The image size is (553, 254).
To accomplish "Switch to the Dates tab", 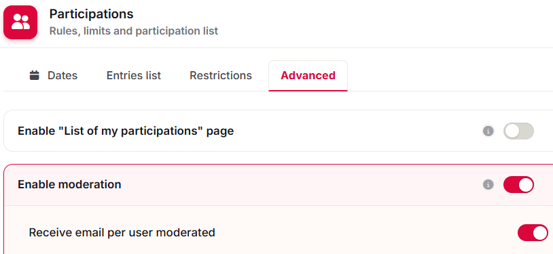I will 54,76.
